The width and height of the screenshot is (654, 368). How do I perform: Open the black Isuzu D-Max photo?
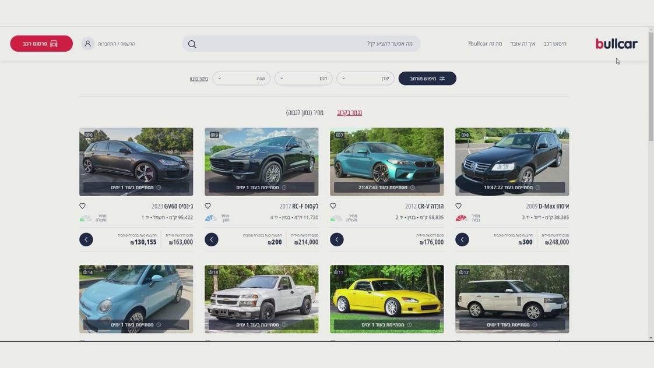(x=512, y=162)
